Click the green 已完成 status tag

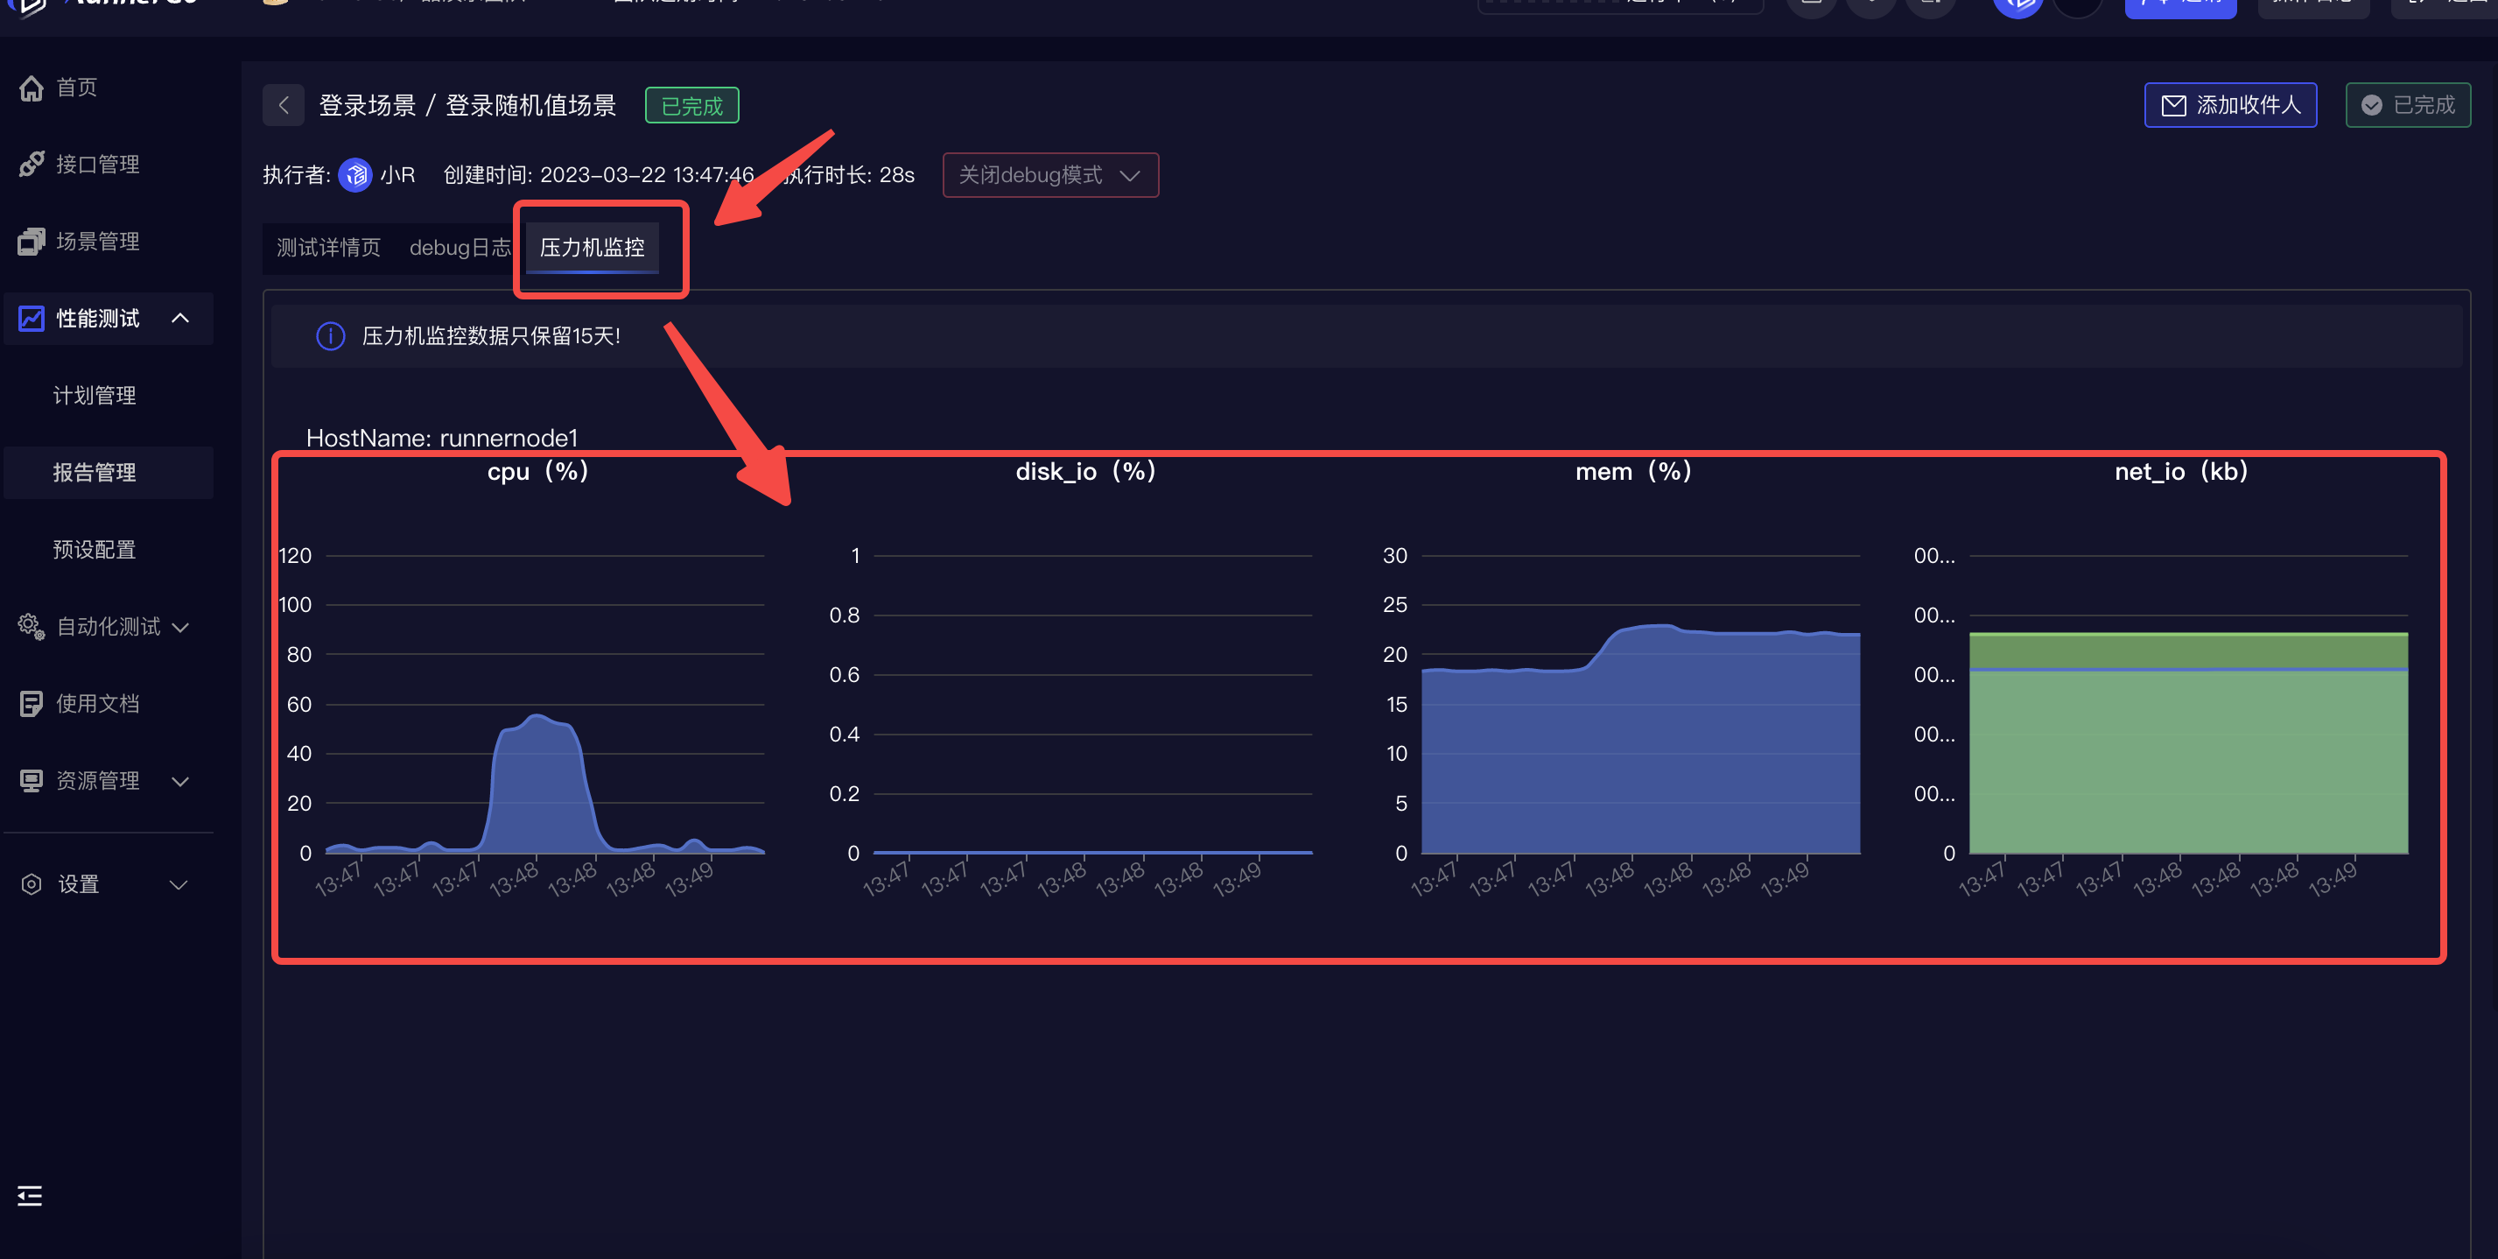click(x=692, y=106)
